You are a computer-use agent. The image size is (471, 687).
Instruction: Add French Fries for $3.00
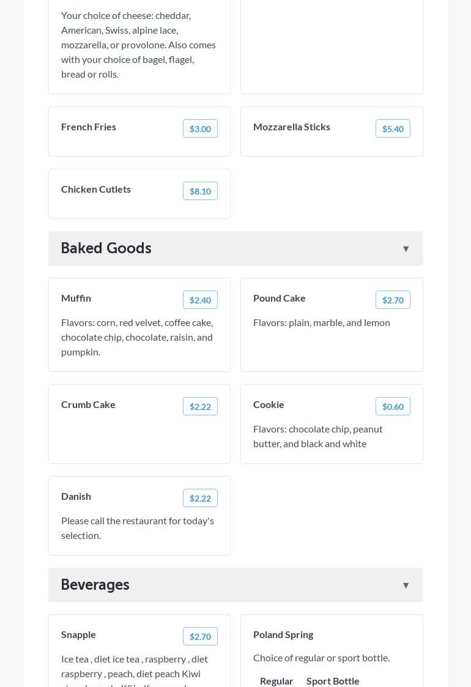click(200, 128)
